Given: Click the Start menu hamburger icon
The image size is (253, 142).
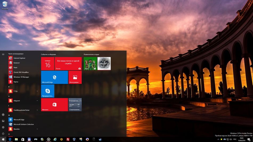Looking at the screenshot, I should [3, 54].
